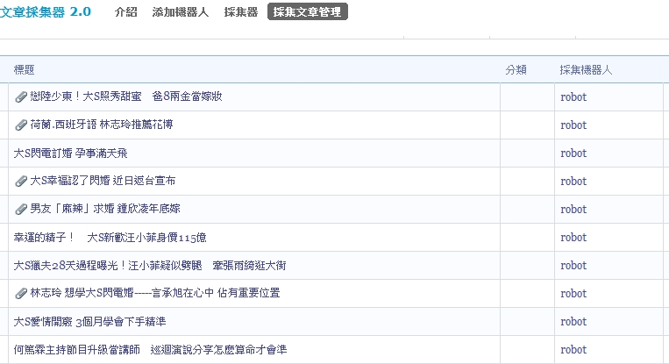Open the 何篤霖主持節目升級當講師 article
669x364 pixels.
[x=150, y=350]
